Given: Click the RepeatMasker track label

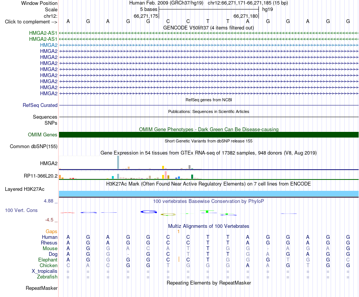Looking at the screenshot, I should [42, 288].
